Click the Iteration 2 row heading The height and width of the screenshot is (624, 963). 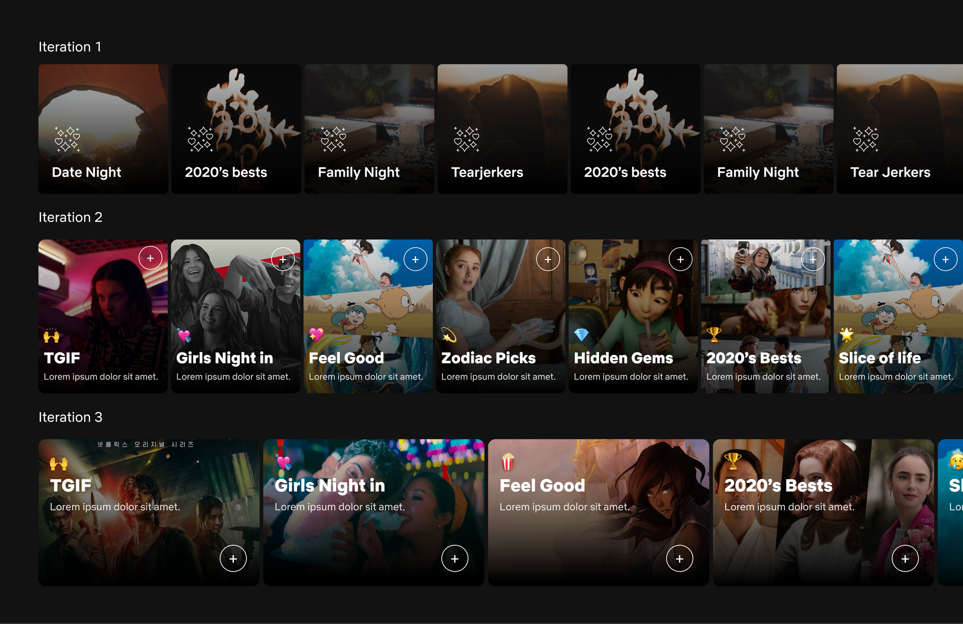click(70, 217)
